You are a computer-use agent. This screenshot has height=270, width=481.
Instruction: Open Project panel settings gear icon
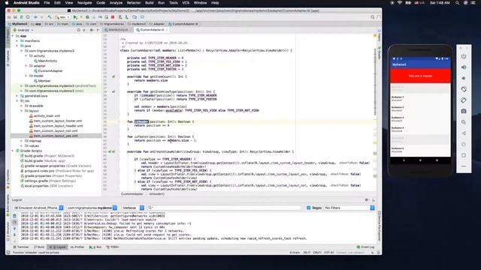pyautogui.click(x=92, y=30)
